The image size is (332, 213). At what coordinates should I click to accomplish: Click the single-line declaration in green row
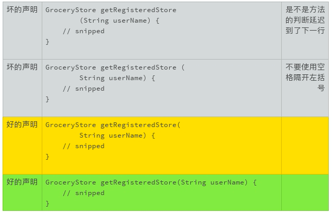click(151, 182)
